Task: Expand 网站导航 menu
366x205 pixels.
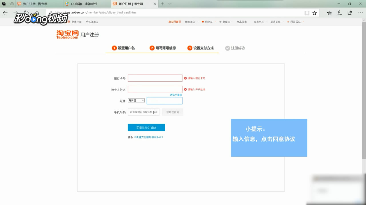Action: coord(296,22)
